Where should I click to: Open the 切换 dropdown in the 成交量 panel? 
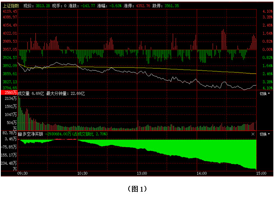(265, 93)
